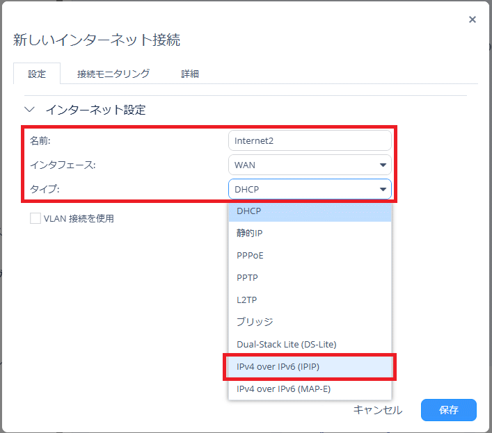Click the タイプ dropdown arrow
492x433 pixels.
(x=382, y=189)
